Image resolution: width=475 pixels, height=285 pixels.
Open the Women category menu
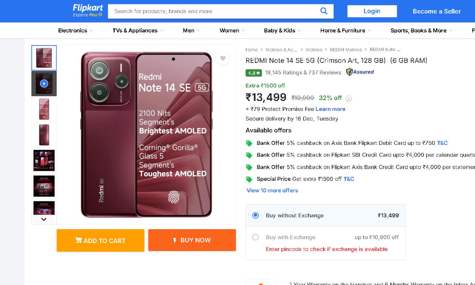[x=232, y=30]
